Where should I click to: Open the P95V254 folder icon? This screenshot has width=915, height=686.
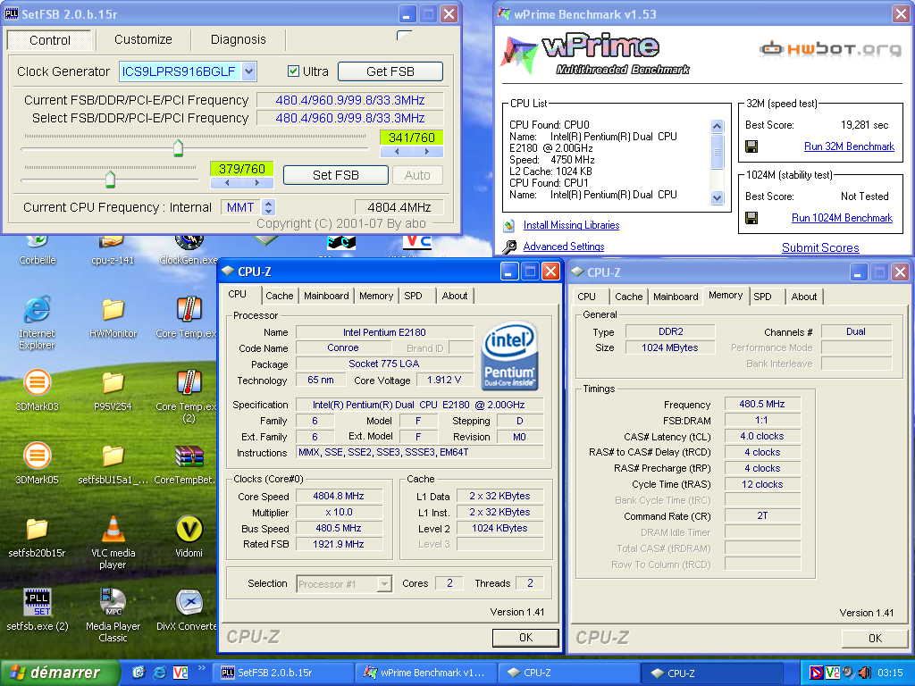(x=113, y=383)
